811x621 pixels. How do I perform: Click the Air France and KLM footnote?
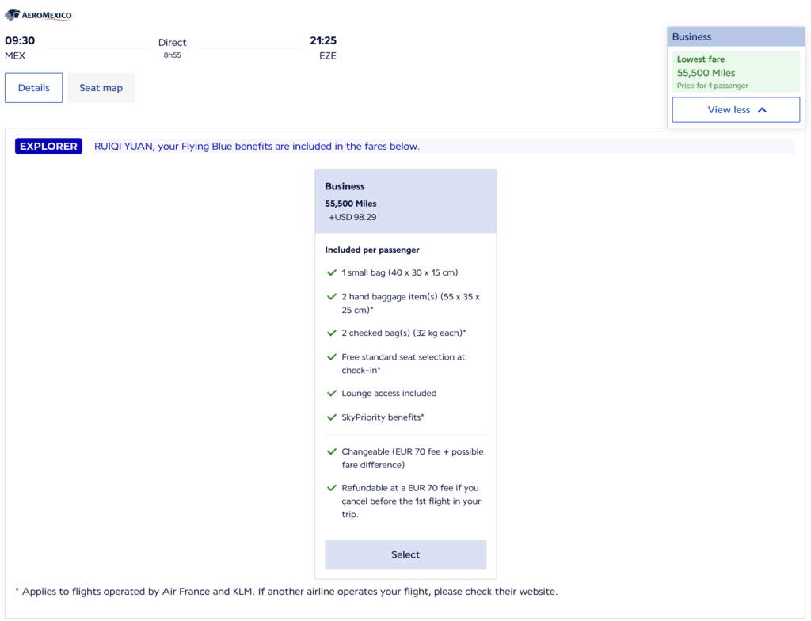(287, 592)
